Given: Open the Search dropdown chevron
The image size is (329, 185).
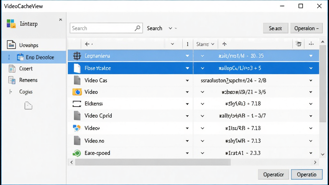Looking at the screenshot, I should [170, 28].
